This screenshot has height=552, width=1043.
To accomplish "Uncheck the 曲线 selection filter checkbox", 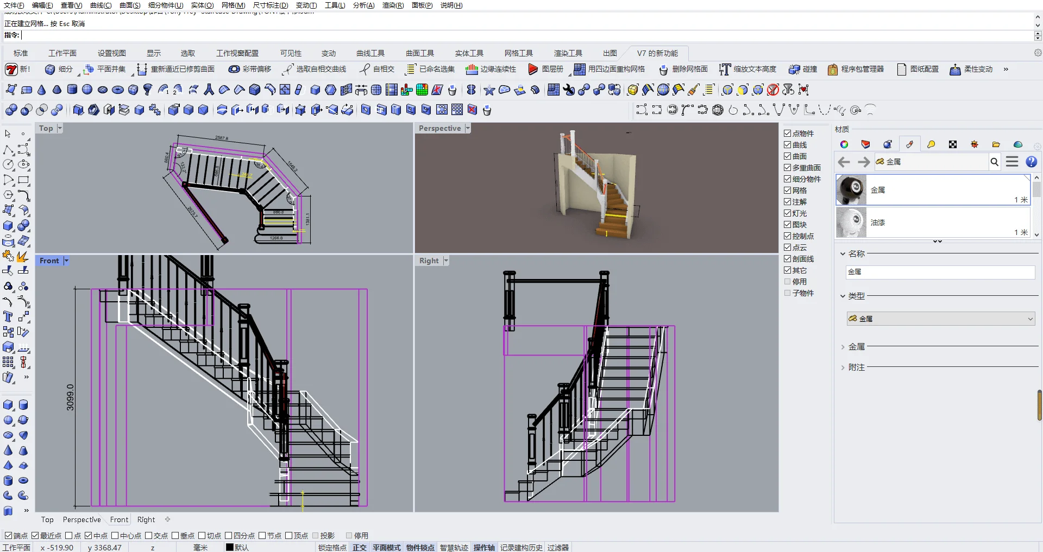I will tap(787, 145).
